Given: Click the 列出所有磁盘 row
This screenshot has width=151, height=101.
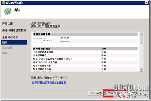Looking at the screenshot, I should [x=85, y=55].
